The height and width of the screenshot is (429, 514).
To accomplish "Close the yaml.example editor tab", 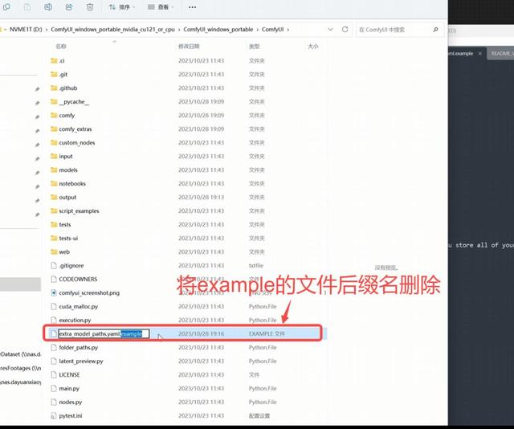I will click(x=480, y=53).
